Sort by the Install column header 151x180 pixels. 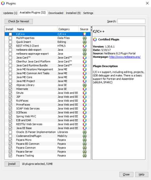[10, 29]
